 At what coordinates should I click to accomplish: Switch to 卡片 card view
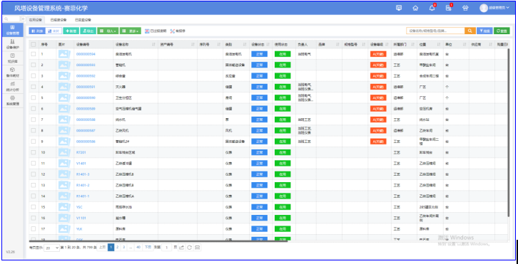coord(54,31)
